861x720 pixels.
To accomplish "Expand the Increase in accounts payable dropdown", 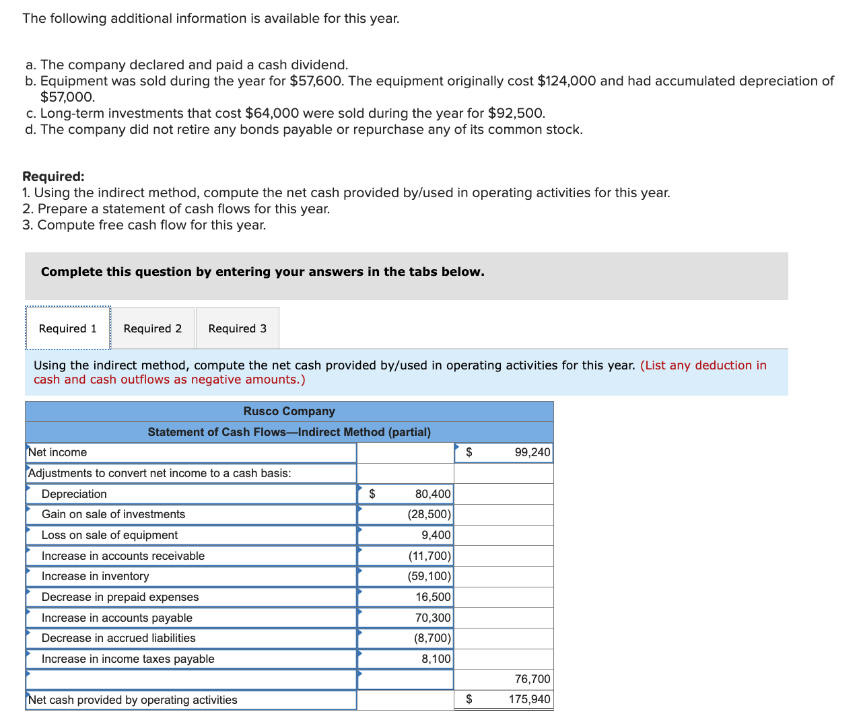I will 191,618.
